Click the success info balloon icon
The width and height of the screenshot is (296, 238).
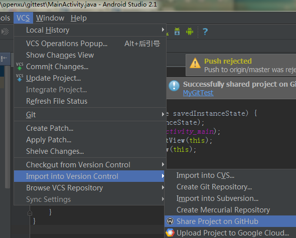click(174, 86)
